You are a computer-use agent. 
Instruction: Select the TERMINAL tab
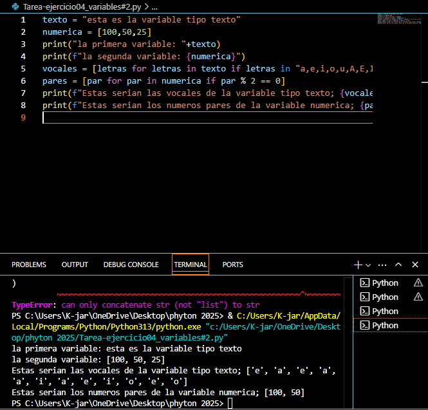point(191,265)
